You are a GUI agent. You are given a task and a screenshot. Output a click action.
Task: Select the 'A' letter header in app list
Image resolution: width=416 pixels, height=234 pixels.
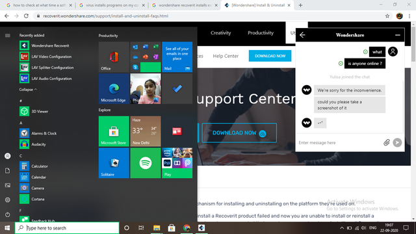21,123
